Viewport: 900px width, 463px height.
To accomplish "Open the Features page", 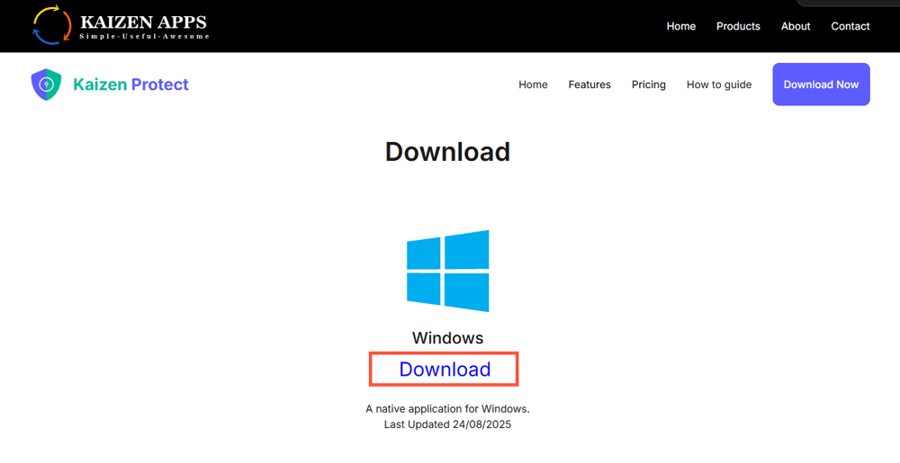I will click(589, 85).
